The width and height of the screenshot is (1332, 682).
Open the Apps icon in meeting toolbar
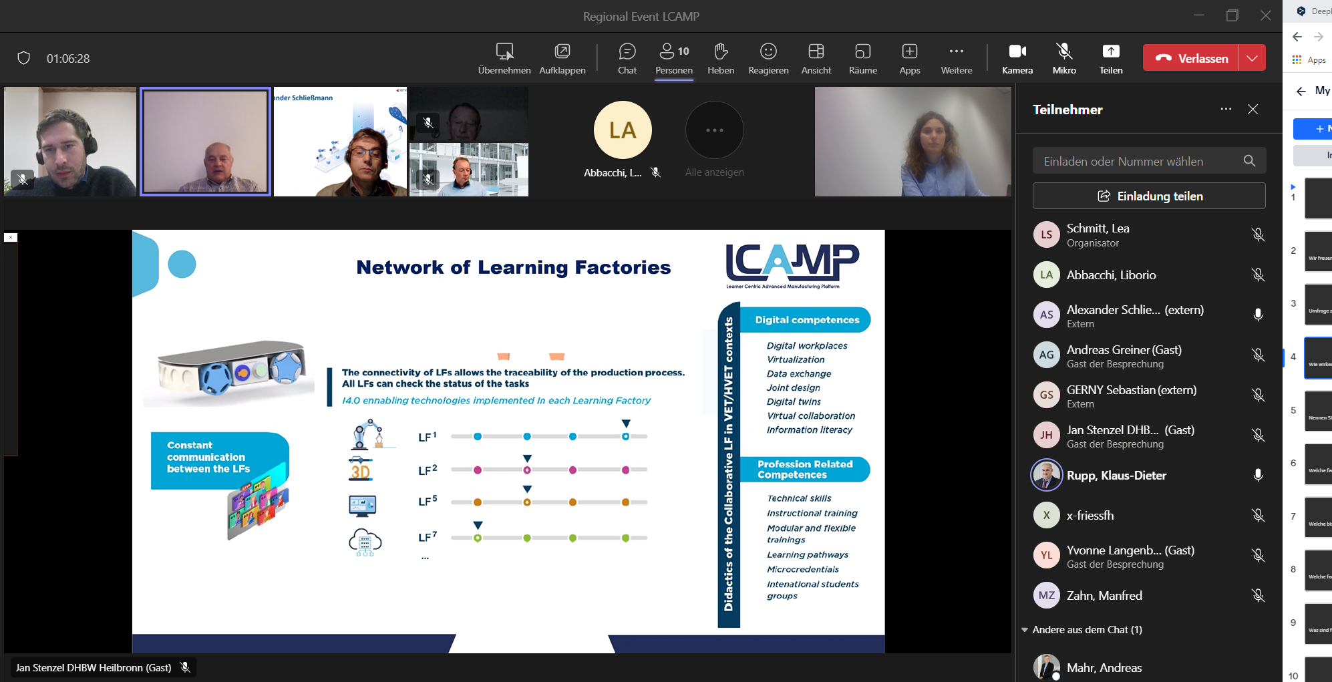[909, 58]
